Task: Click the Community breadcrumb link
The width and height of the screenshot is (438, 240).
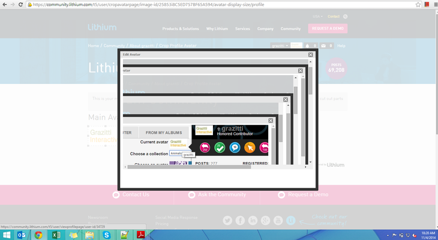Action: click(114, 46)
